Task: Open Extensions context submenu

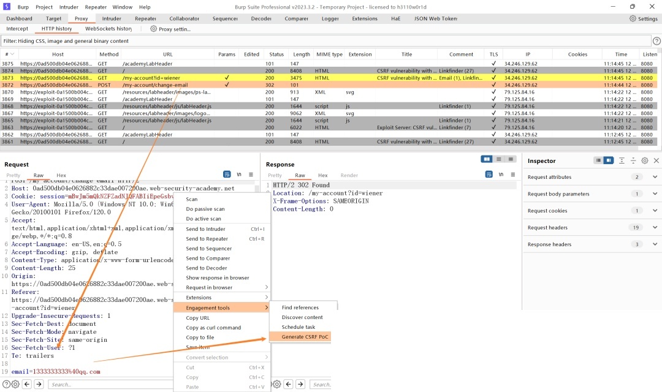Action: click(222, 298)
